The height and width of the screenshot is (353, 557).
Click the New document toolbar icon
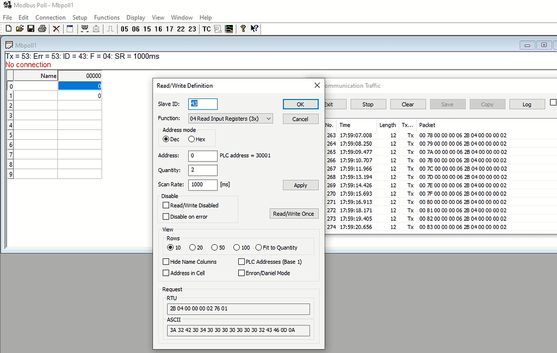click(x=8, y=29)
